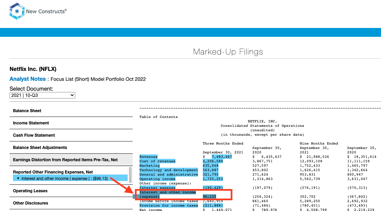Click the Provision for income taxes label
This screenshot has height=211, width=381.
point(169,206)
